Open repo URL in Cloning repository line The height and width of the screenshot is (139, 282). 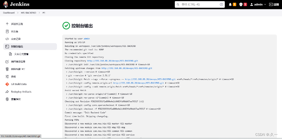pos(113,61)
